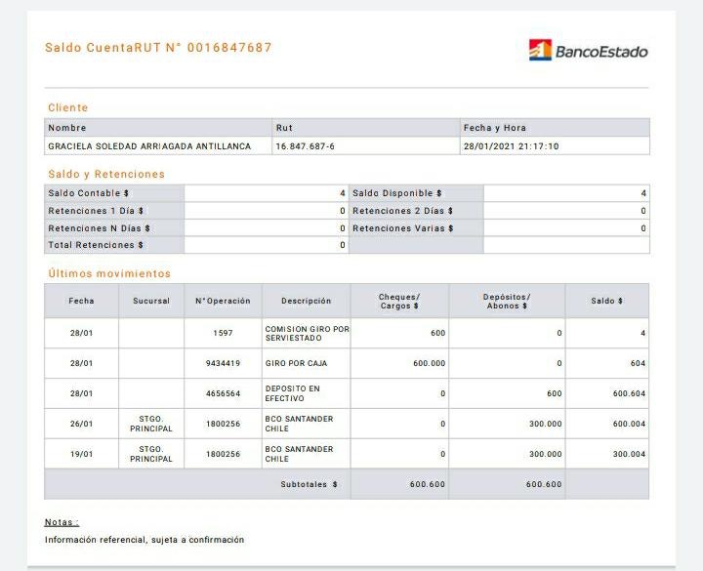Image resolution: width=703 pixels, height=571 pixels.
Task: Click the BancoEstado logo
Action: (588, 50)
